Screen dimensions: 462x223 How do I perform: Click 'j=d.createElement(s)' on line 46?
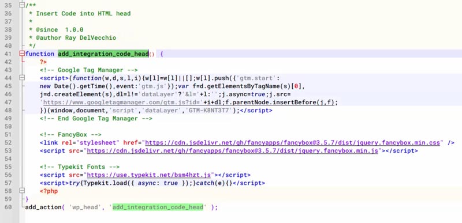tap(76, 95)
